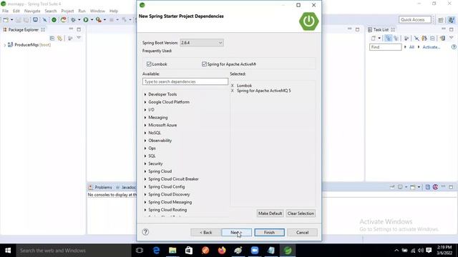Click X to remove Lombok from Selected

pyautogui.click(x=233, y=86)
